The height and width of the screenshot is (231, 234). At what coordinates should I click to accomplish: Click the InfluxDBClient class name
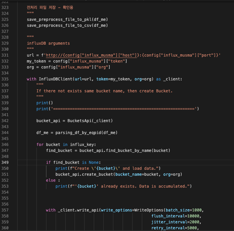[55, 79]
